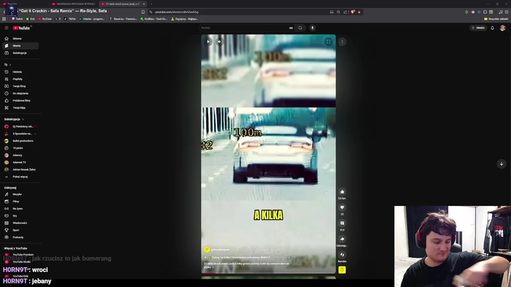Open the extensions puzzle icon
Screen dimensions: 511x287
(x=485, y=12)
